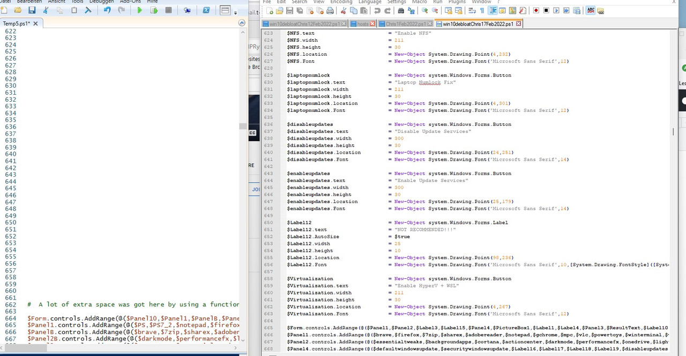Toggle the script pane layout icon in ISE
This screenshot has height=356, width=686.
click(x=225, y=10)
